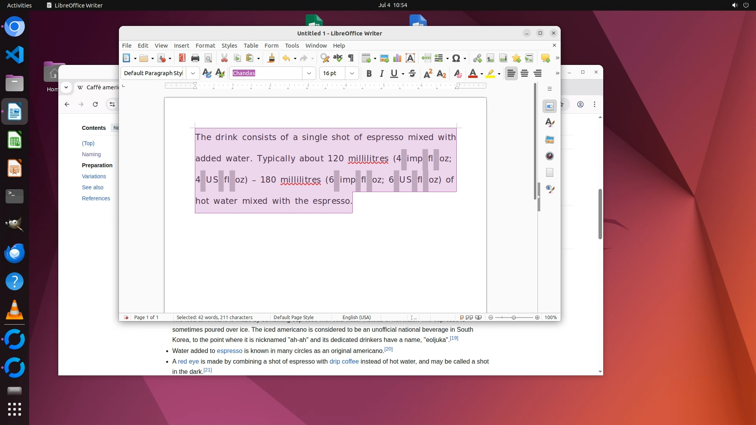The width and height of the screenshot is (756, 425).
Task: Expand the font name dropdown
Action: pyautogui.click(x=309, y=73)
